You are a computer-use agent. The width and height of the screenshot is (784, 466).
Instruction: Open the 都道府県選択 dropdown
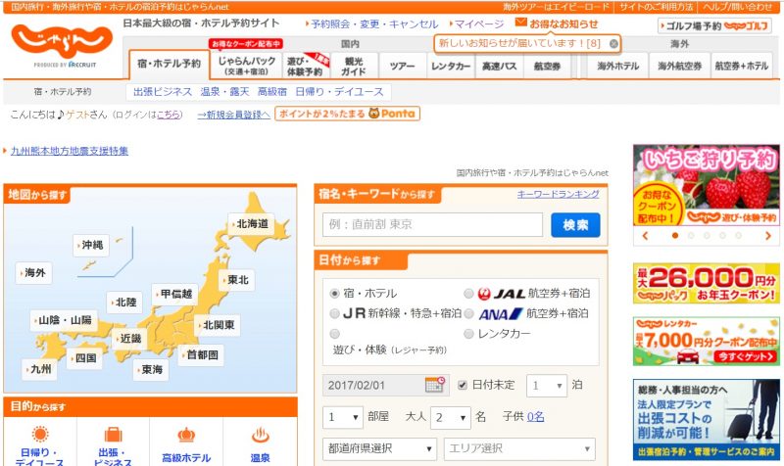pyautogui.click(x=379, y=449)
